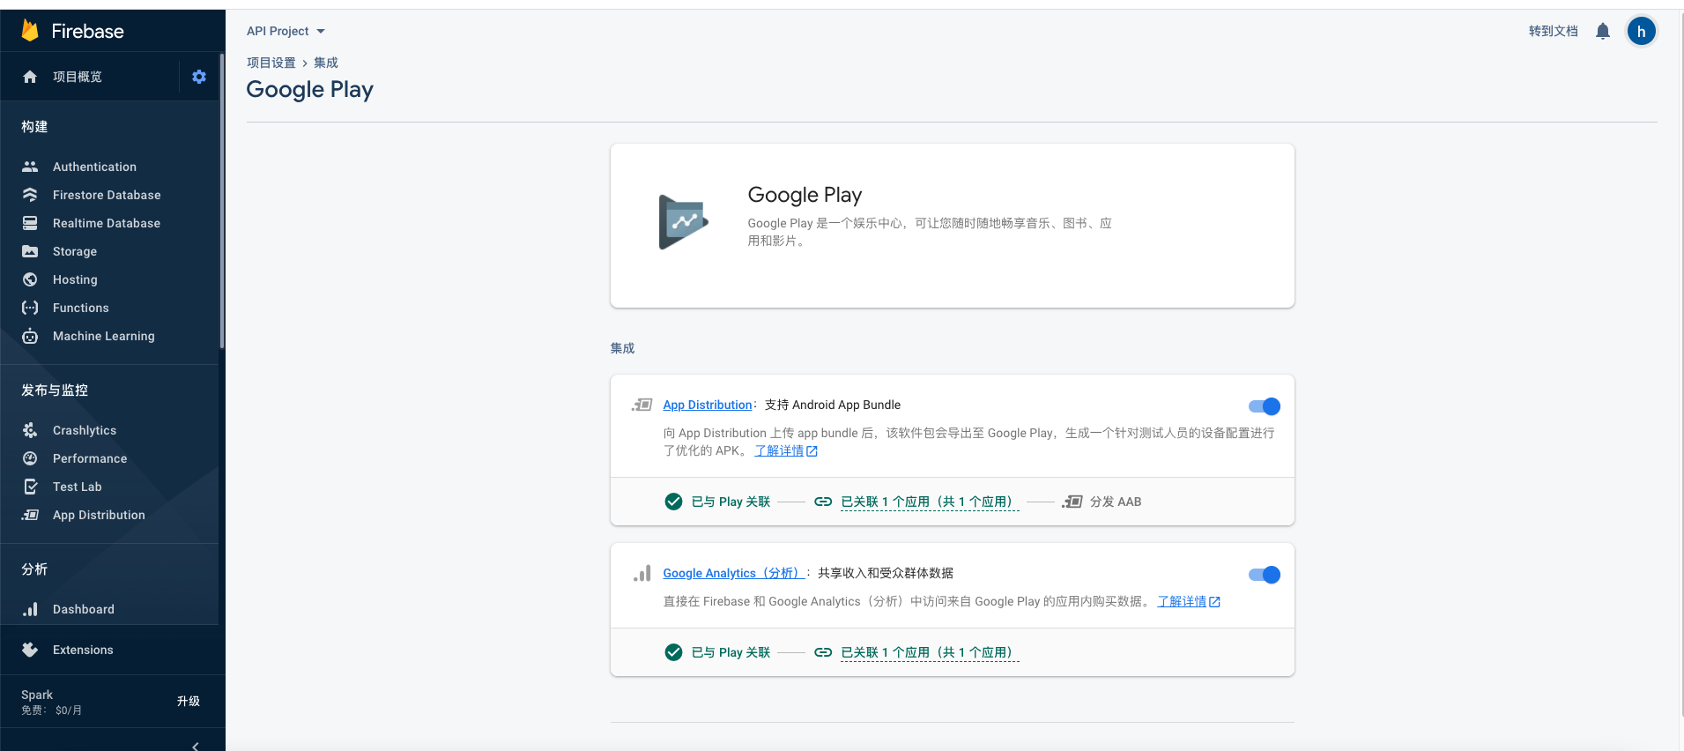Click the Machine Learning robot icon

[30, 336]
